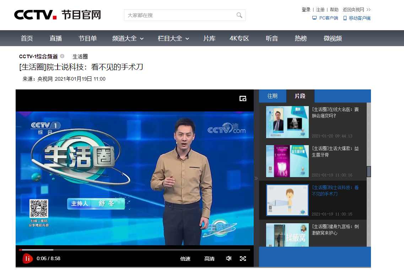Click back arrow beside CCTV-1综合频道
The width and height of the screenshot is (404, 274).
[x=62, y=56]
